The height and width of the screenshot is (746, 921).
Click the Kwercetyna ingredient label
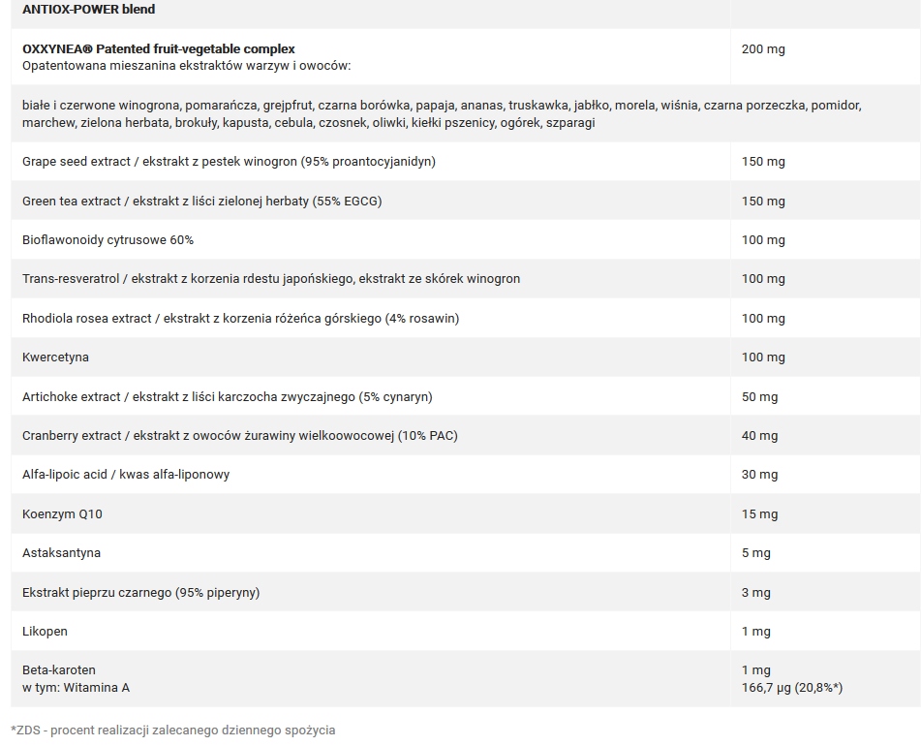56,357
